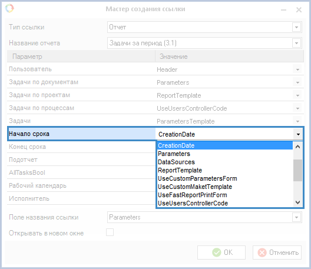The image size is (311, 269).
Task: Click the dropdown list scrollbar thumb
Action: pos(297,170)
